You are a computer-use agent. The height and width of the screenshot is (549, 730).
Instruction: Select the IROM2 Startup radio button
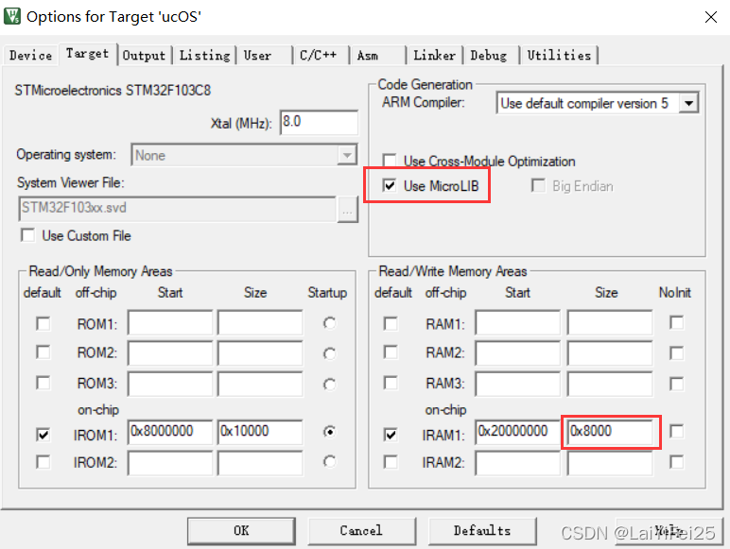[x=330, y=461]
